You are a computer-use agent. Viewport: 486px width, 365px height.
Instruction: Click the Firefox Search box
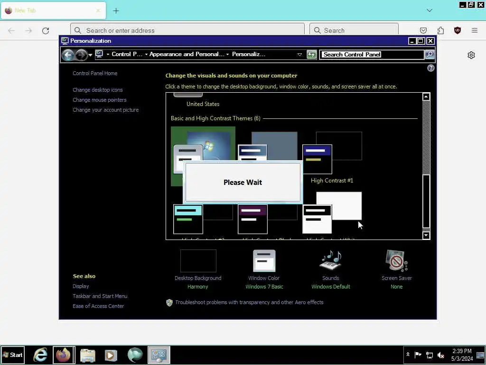tap(354, 30)
